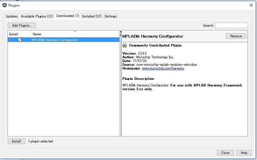Go to the Settings tab
Image resolution: width=257 pixels, height=160 pixels.
coord(111,16)
